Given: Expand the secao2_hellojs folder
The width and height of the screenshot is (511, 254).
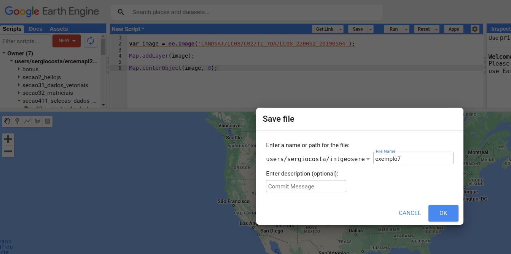Looking at the screenshot, I should pyautogui.click(x=19, y=77).
